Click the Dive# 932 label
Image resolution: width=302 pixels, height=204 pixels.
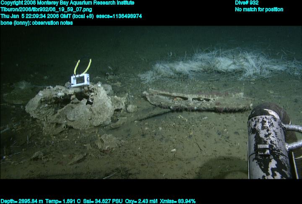pos(247,3)
